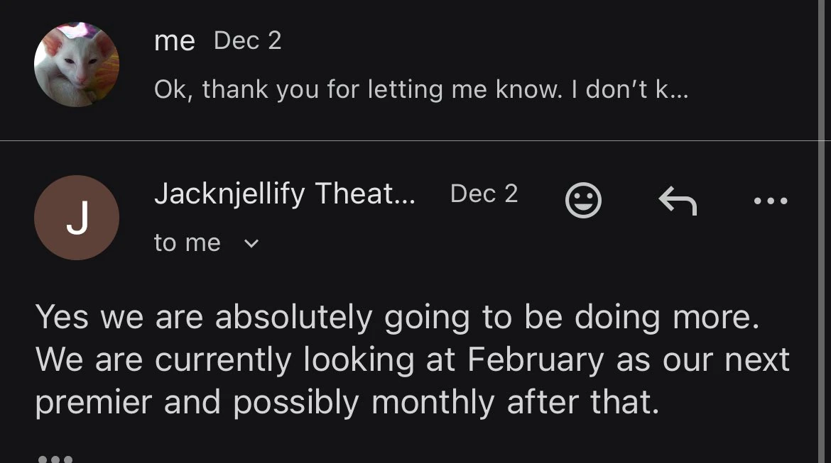Tap the Dec 2 date beside "me"
This screenshot has height=463, width=831.
[248, 40]
